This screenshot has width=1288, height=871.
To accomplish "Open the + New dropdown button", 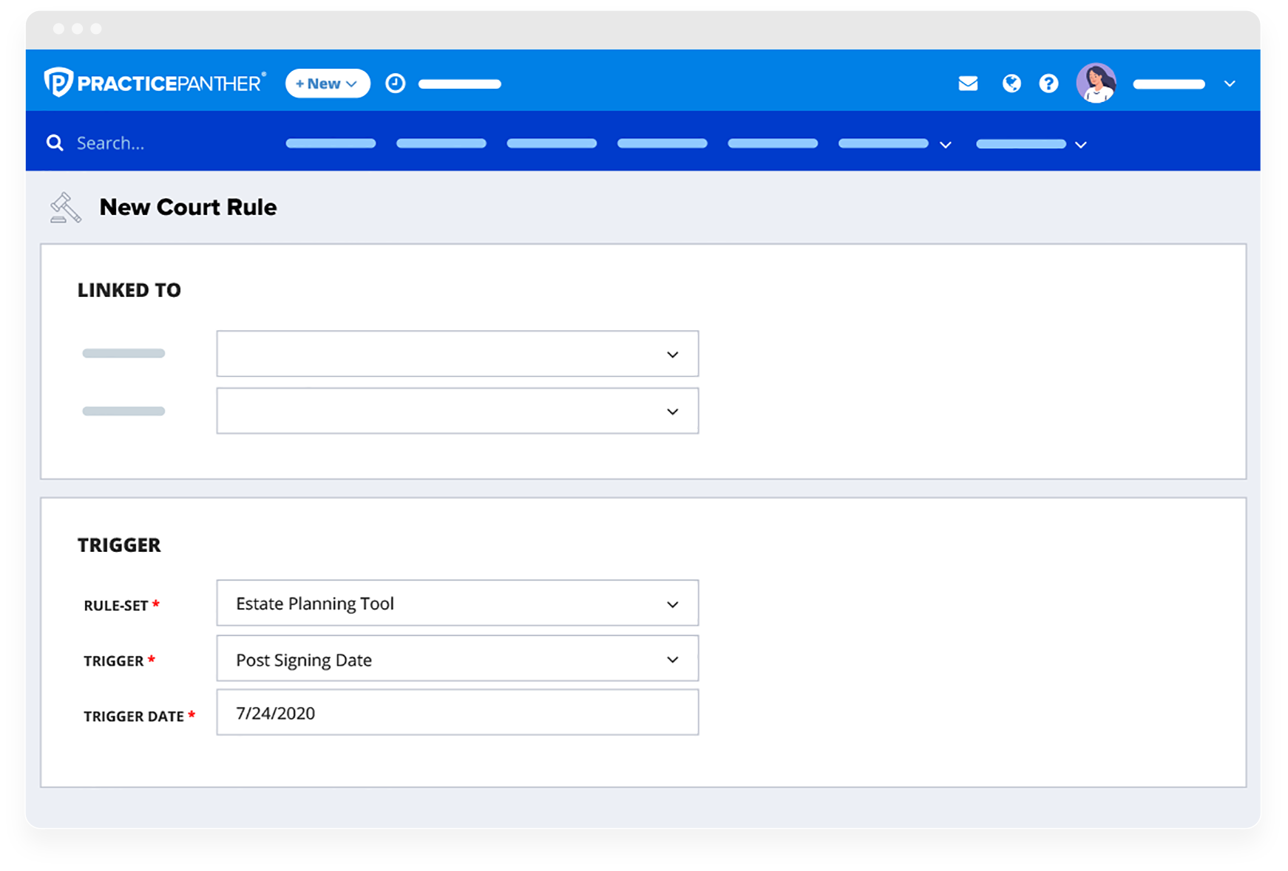I will (x=328, y=83).
